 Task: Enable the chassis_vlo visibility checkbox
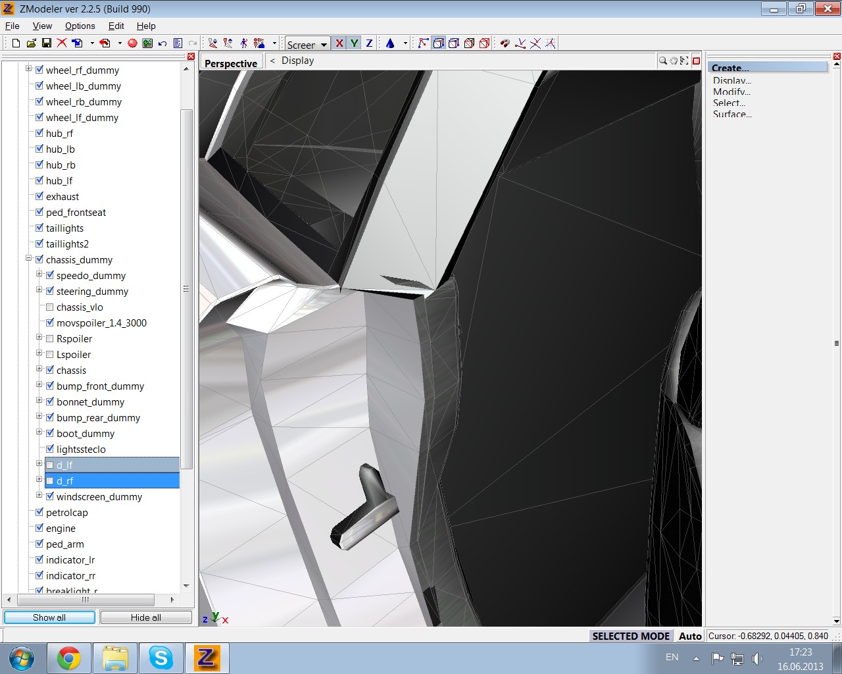(50, 307)
